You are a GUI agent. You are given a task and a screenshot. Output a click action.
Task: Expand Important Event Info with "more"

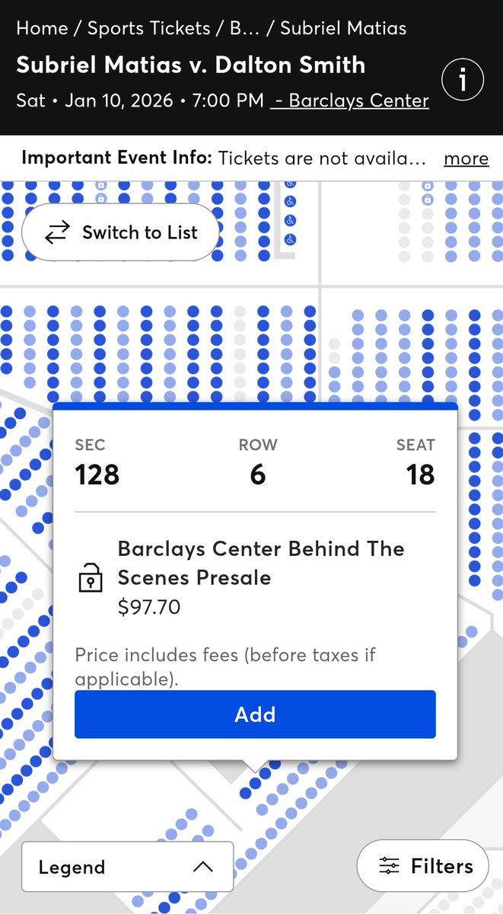[466, 158]
